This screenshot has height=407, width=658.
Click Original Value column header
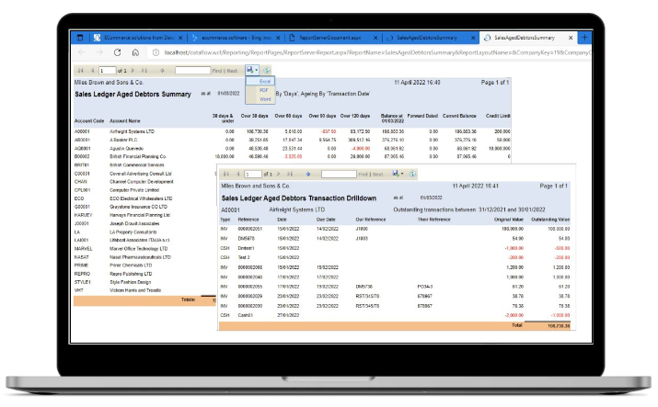coord(509,220)
